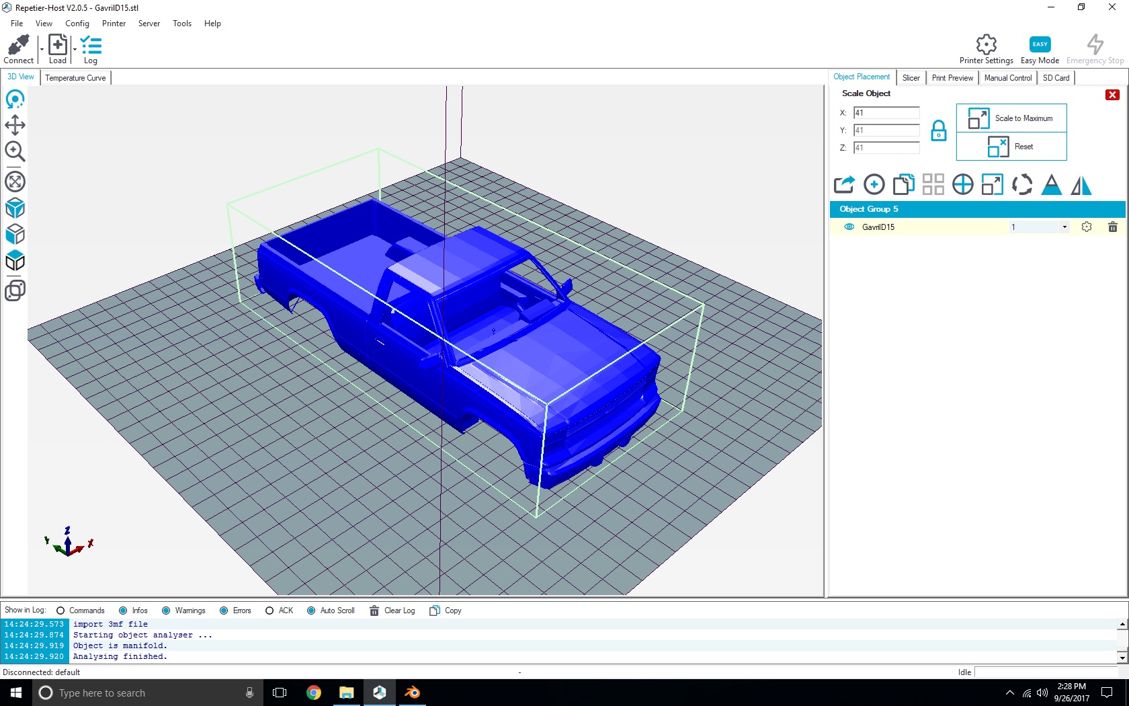This screenshot has height=706, width=1129.
Task: Click the log Copy button
Action: [x=446, y=611]
